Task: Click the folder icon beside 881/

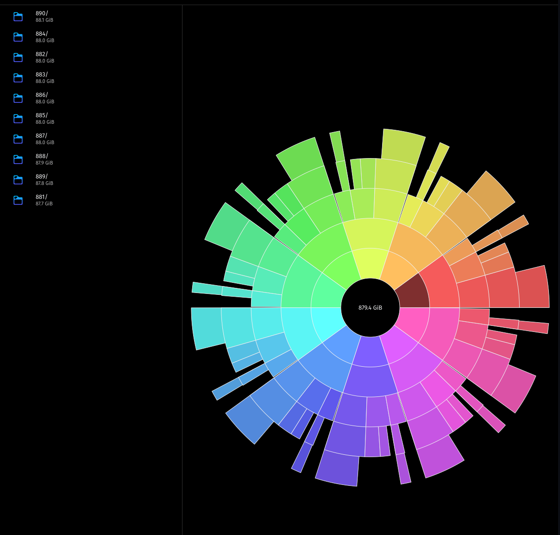Action: click(18, 200)
